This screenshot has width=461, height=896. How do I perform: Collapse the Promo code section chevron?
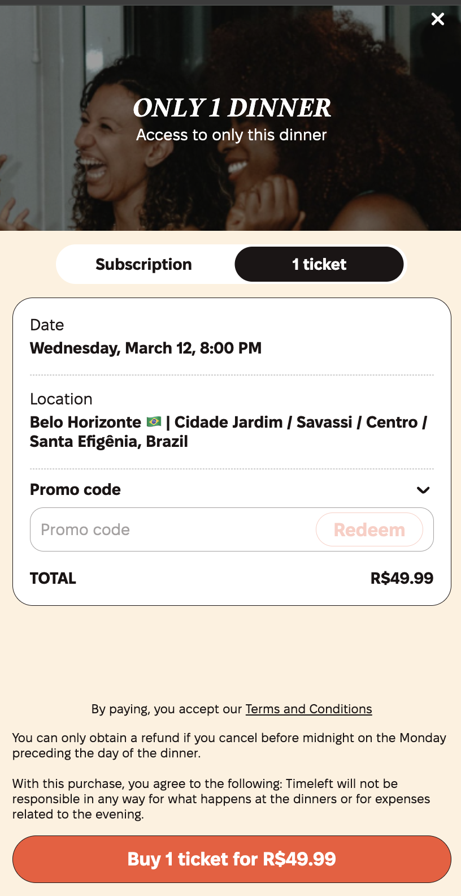coord(423,490)
